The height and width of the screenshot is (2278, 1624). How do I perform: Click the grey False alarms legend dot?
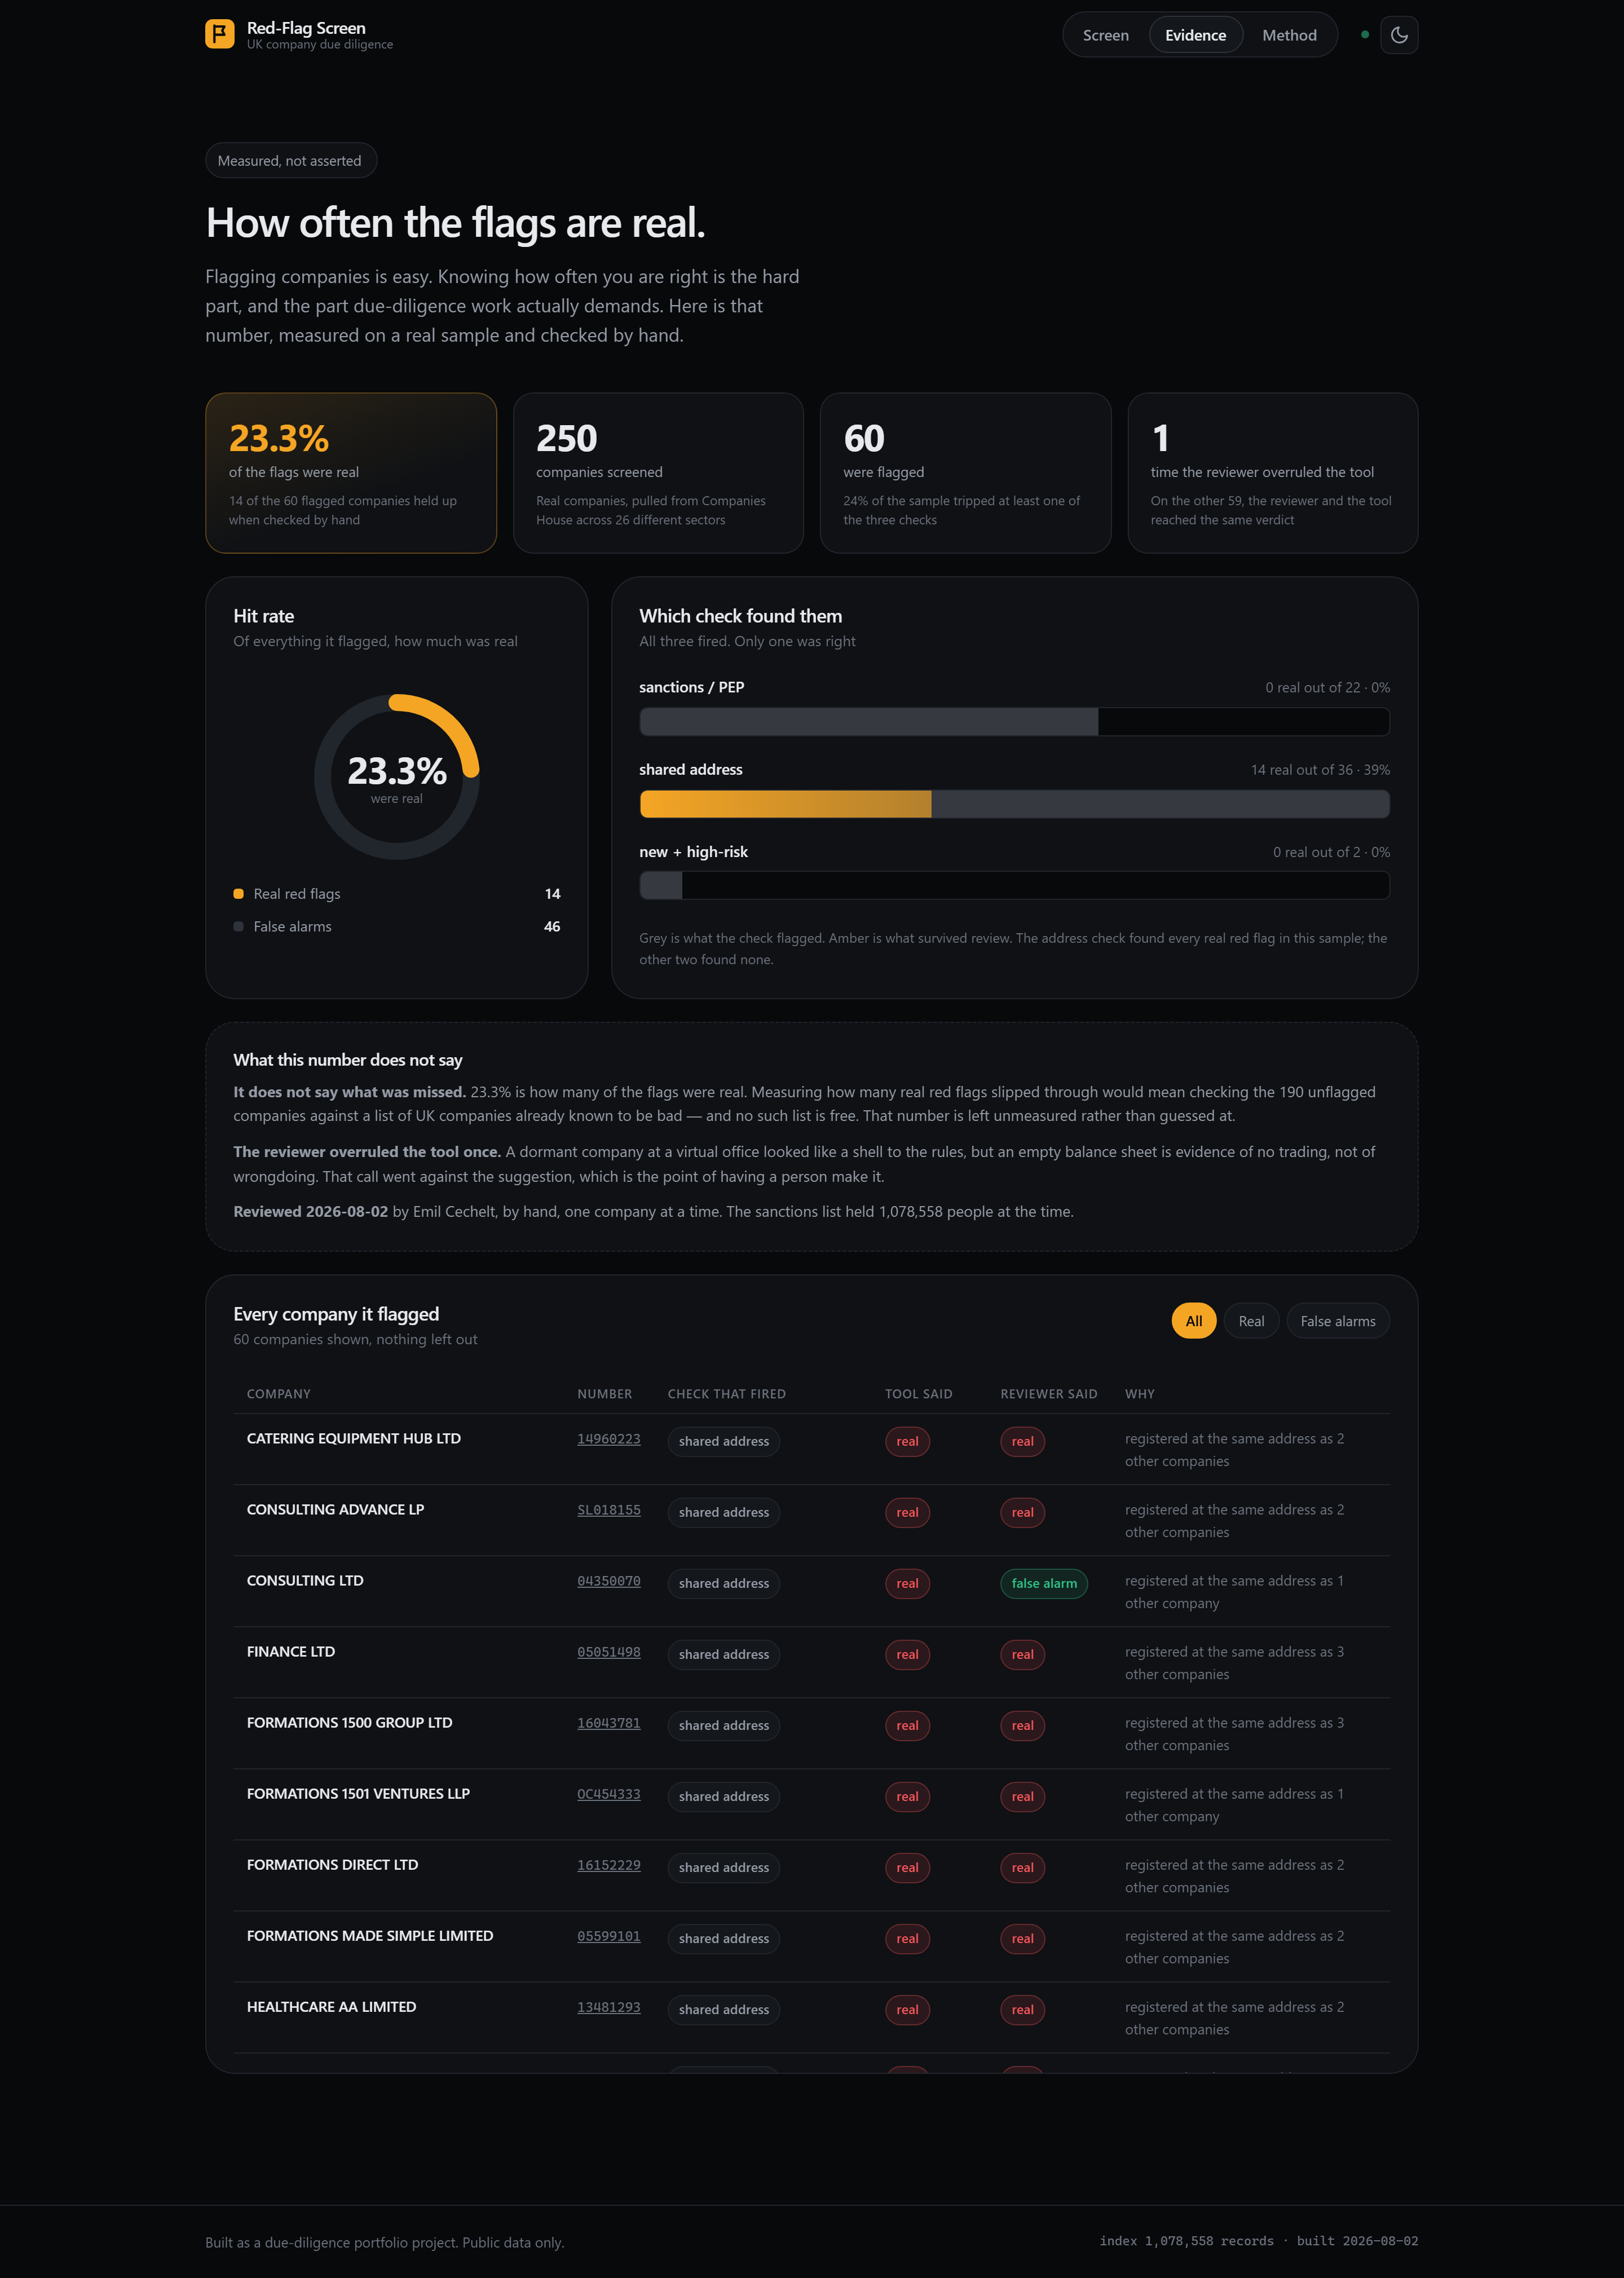pyautogui.click(x=238, y=927)
